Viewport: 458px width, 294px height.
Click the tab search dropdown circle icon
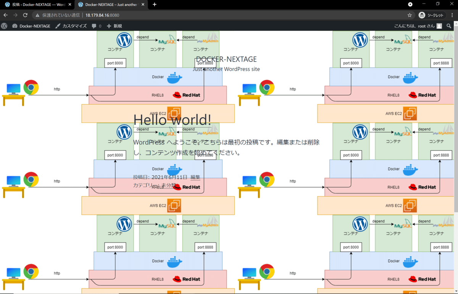pyautogui.click(x=410, y=5)
